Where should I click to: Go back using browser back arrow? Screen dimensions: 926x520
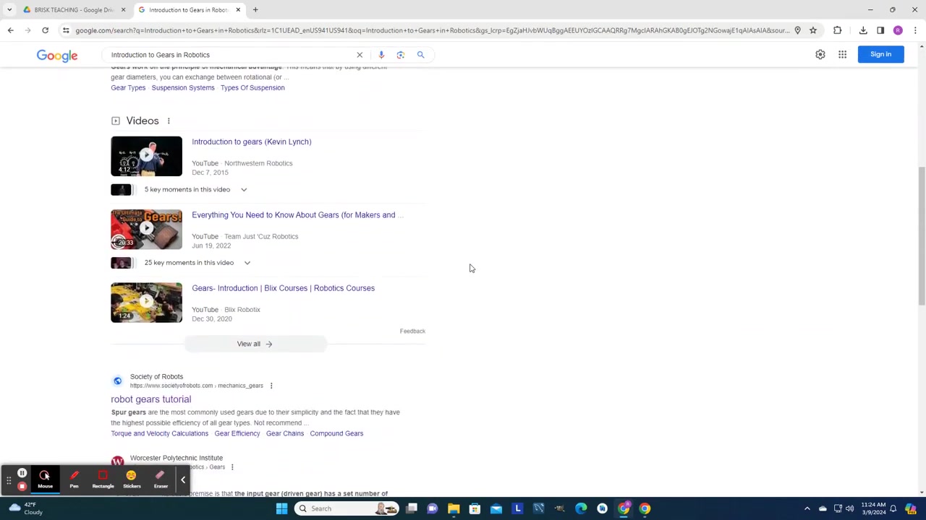[x=10, y=30]
